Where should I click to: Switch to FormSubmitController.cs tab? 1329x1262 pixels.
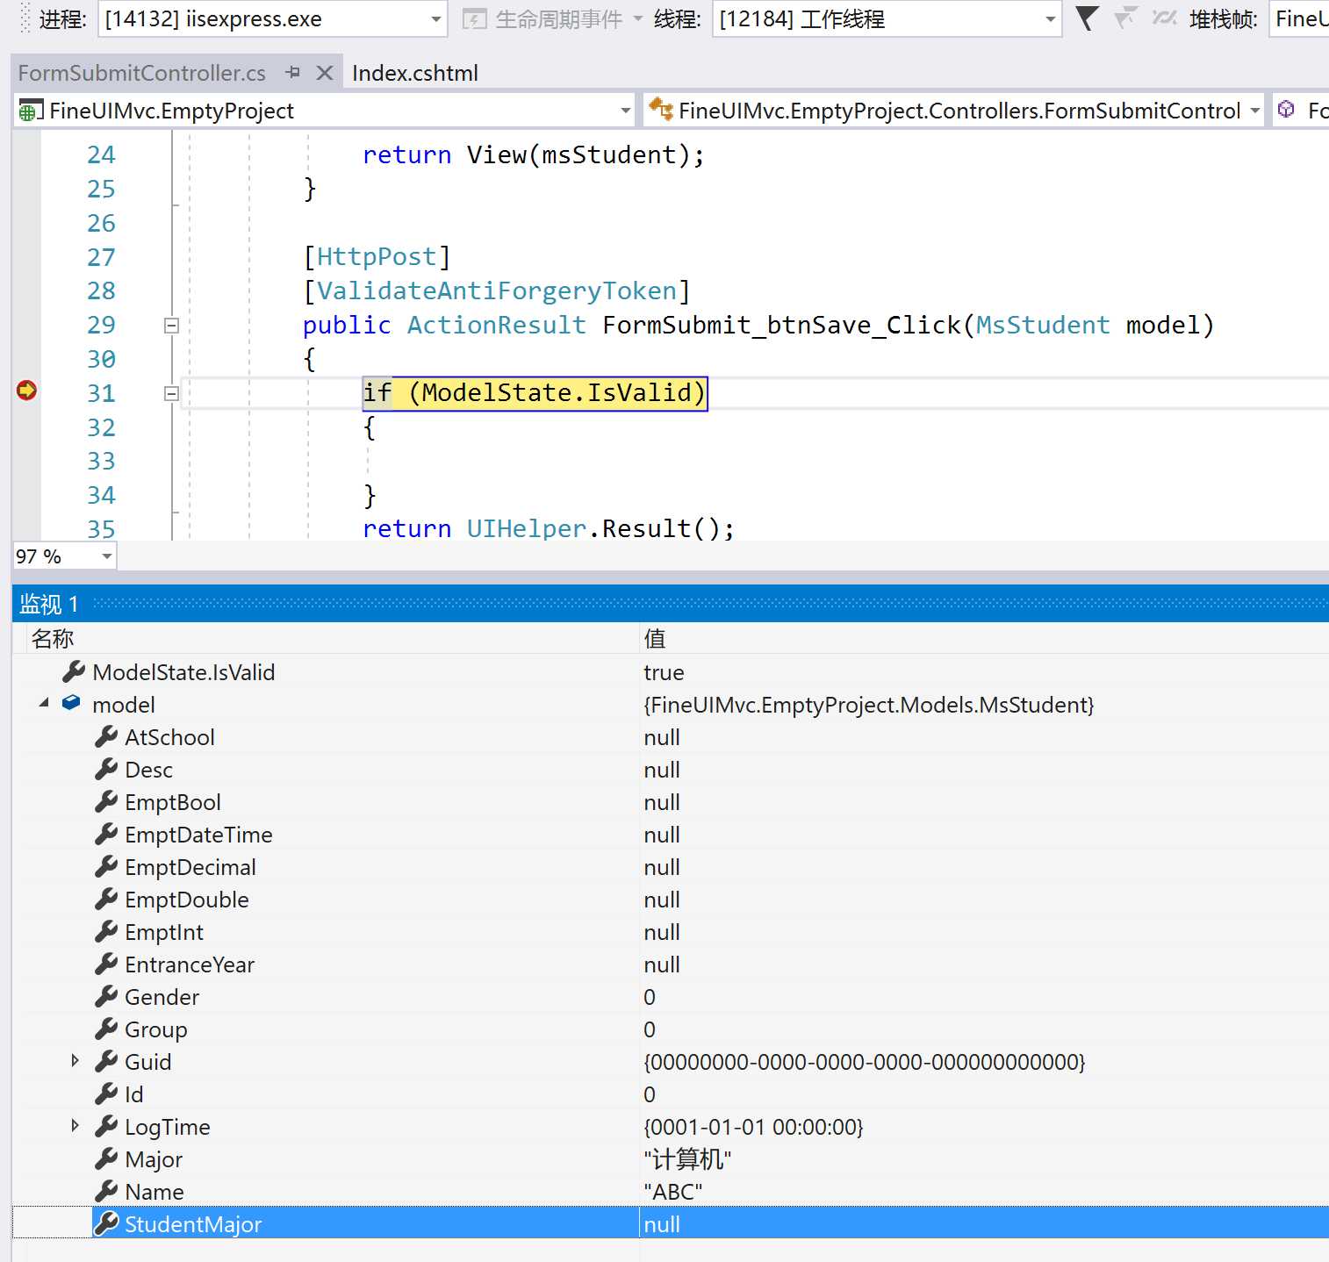click(x=141, y=73)
